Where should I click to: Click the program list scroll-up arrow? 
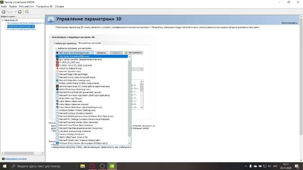click(x=129, y=57)
